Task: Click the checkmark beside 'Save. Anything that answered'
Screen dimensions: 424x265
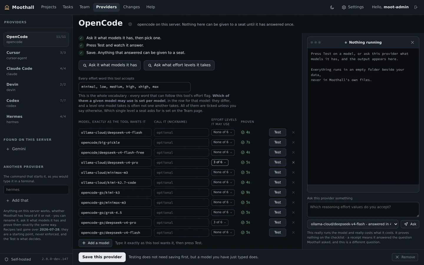Action: 81,53
